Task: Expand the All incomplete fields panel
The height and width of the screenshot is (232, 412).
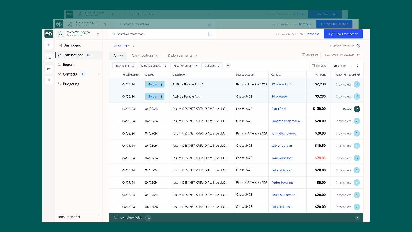Action: (357, 218)
